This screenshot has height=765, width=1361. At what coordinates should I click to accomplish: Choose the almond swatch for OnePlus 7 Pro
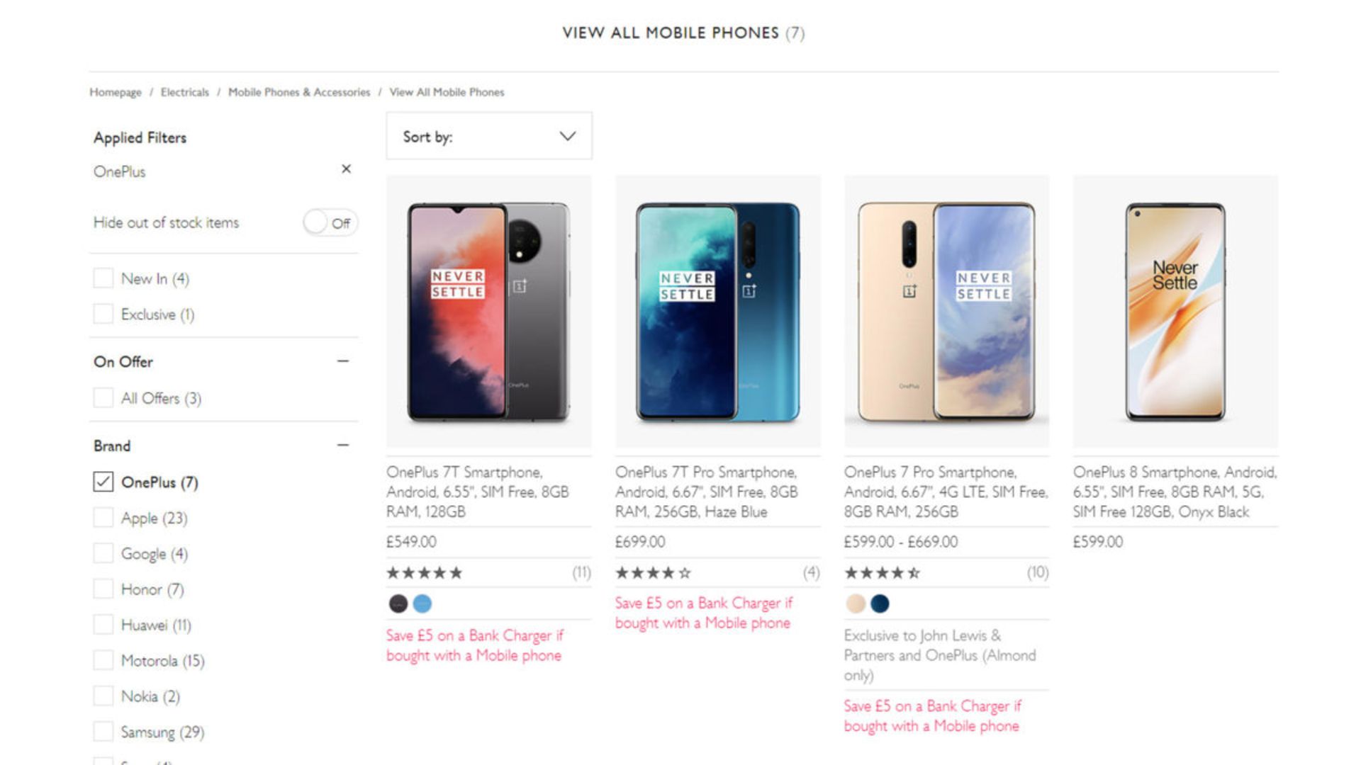[856, 603]
